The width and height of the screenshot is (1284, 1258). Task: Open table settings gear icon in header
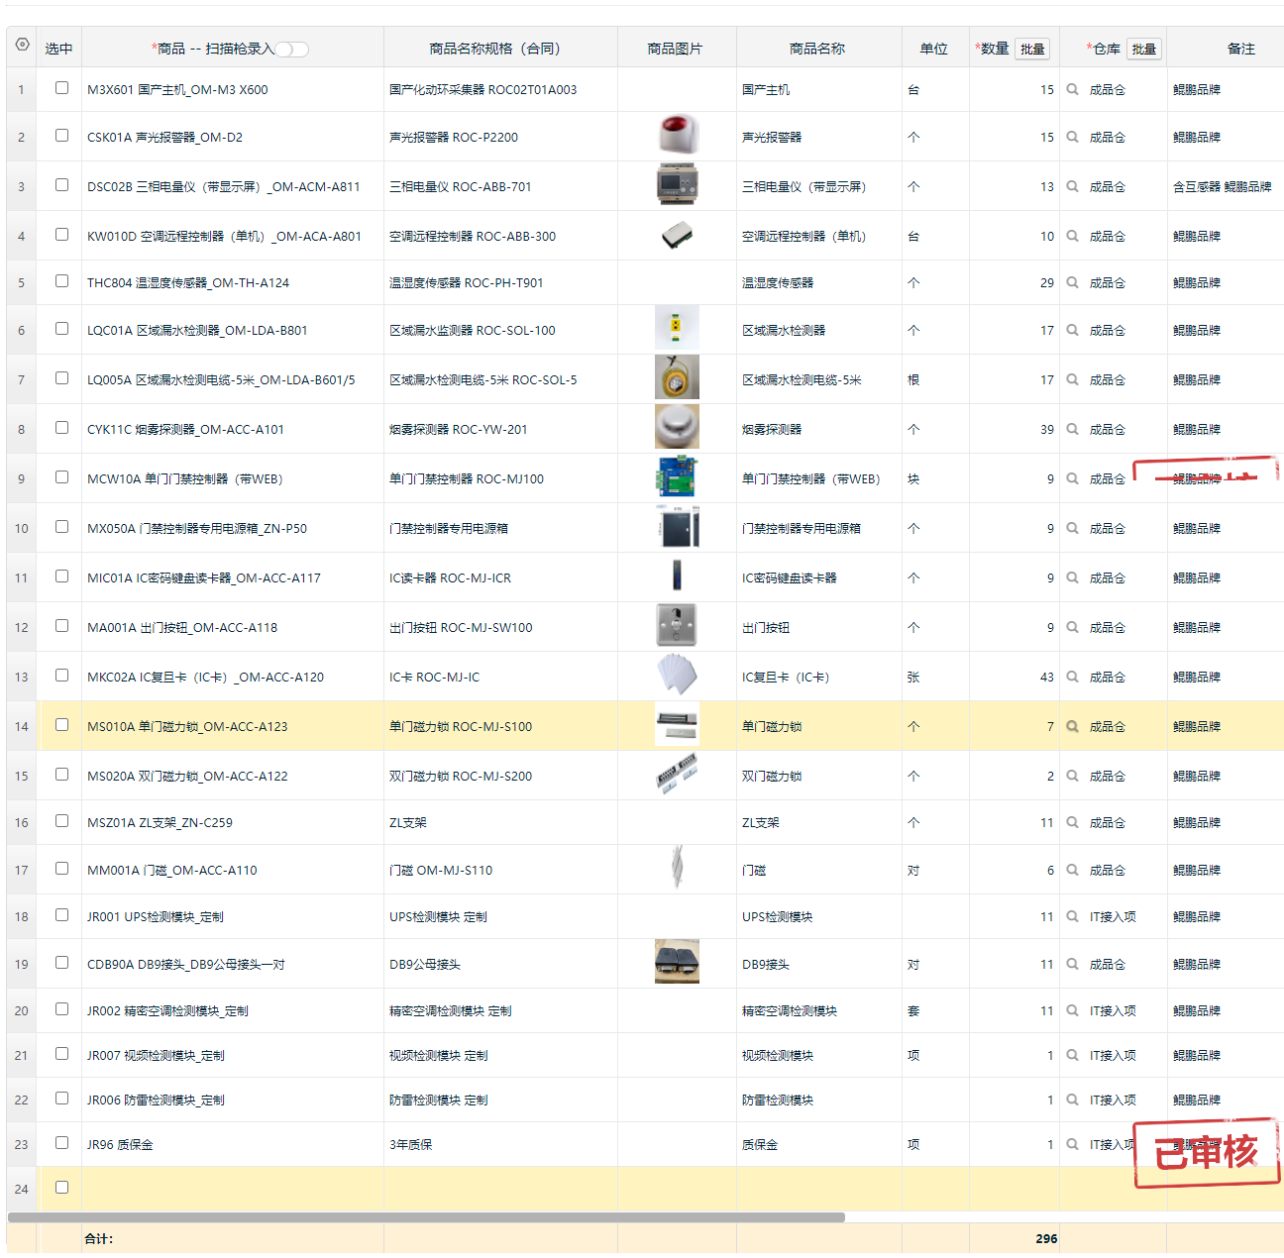tap(22, 46)
